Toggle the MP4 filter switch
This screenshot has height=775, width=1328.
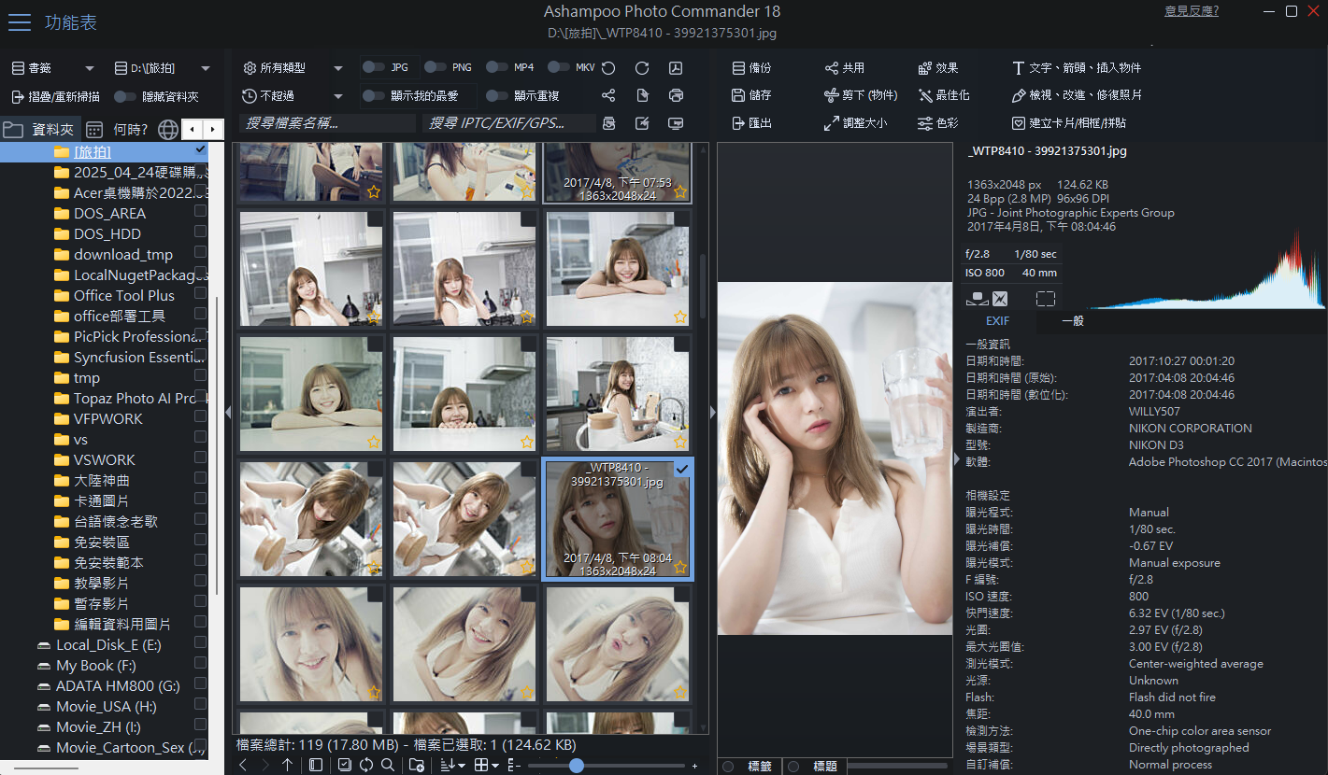[497, 67]
